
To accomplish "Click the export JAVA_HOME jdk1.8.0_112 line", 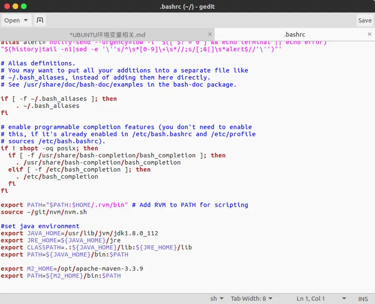I will tap(80, 234).
